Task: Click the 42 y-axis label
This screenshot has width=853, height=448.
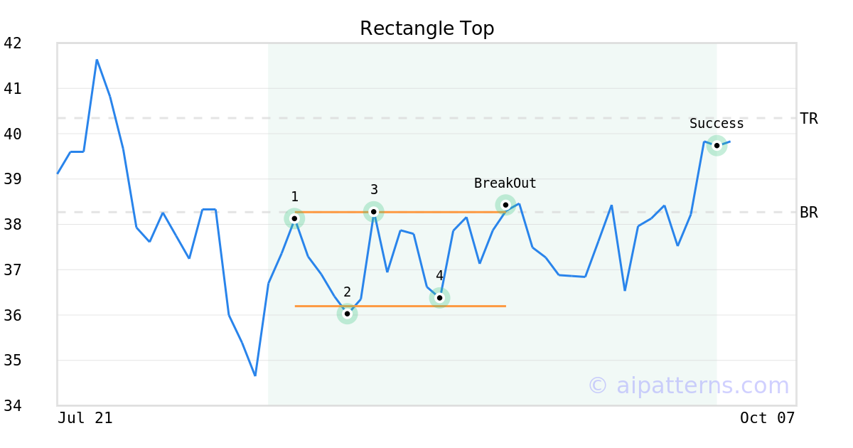Action: 13,43
